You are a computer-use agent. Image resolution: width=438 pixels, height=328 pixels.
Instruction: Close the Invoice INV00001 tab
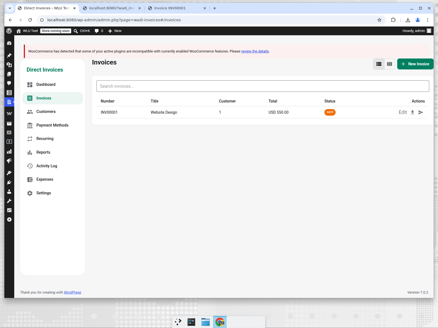tap(205, 8)
